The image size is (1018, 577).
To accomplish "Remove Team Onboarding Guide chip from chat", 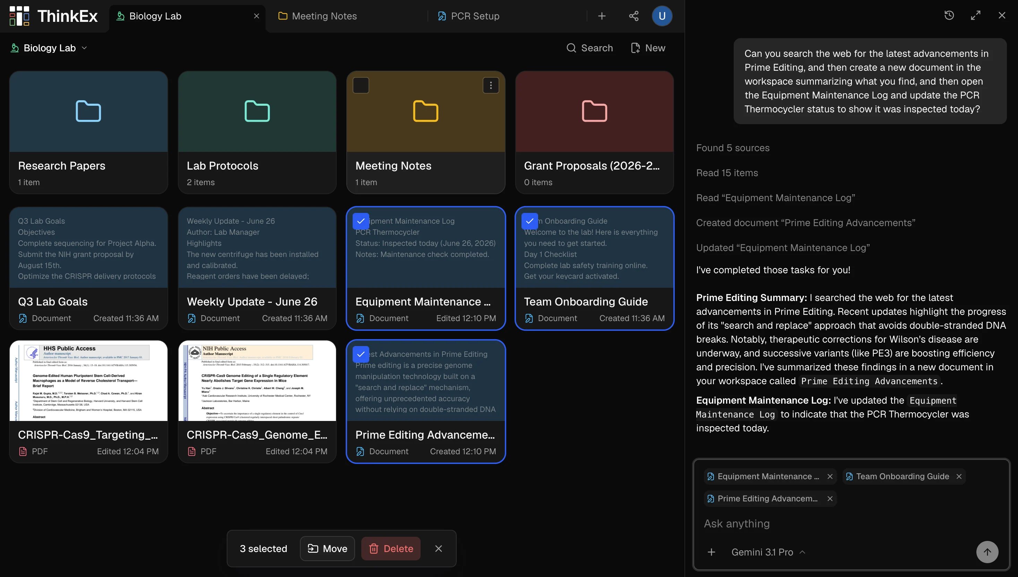I will [959, 476].
